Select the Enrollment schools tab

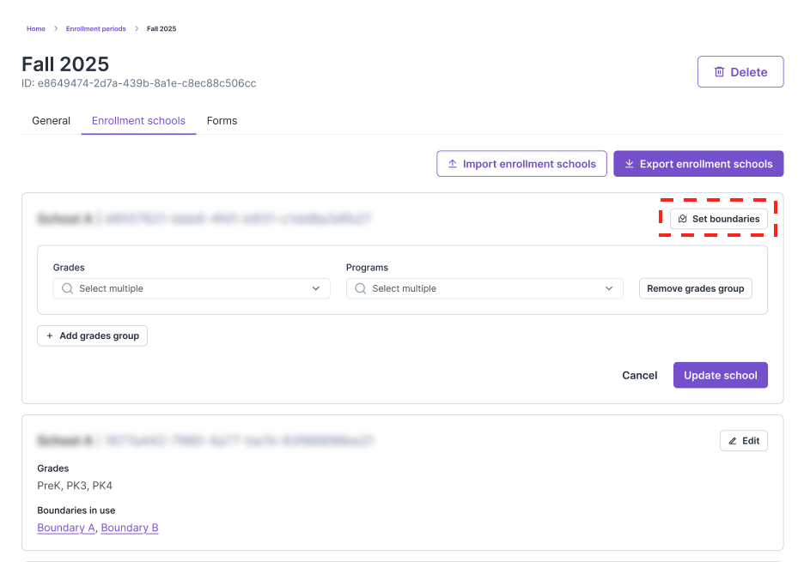click(138, 121)
